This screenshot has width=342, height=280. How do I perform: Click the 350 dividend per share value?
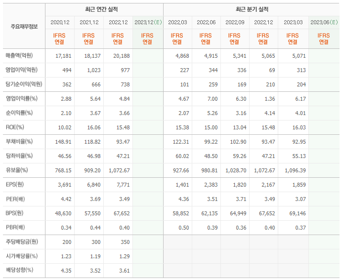click(x=125, y=242)
